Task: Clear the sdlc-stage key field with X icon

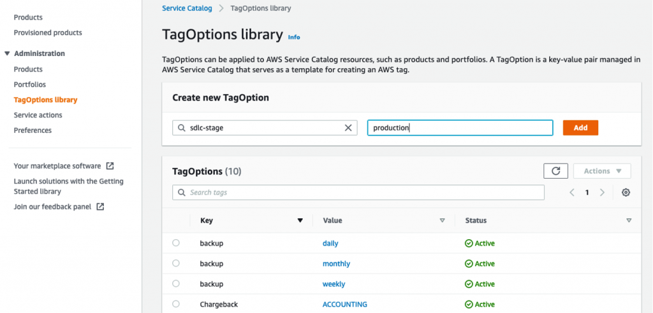Action: tap(348, 128)
